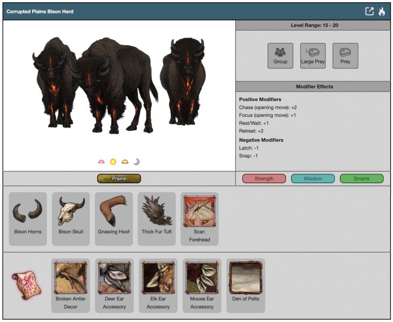Click the Prairie biome button
The height and width of the screenshot is (322, 393).
119,178
